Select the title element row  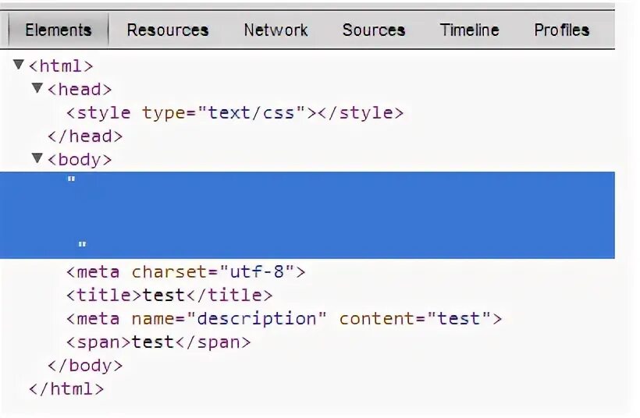[169, 296]
